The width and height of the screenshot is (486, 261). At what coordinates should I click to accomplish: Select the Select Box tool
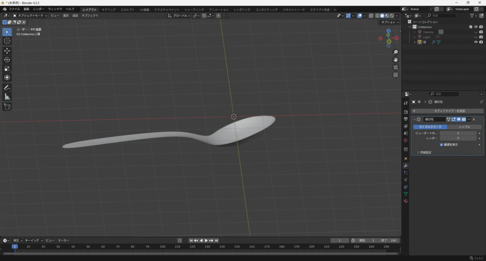click(x=7, y=32)
